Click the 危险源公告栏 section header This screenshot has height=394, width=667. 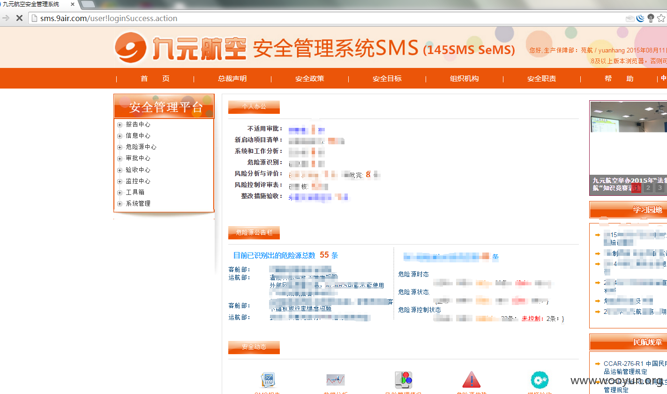[x=254, y=232]
